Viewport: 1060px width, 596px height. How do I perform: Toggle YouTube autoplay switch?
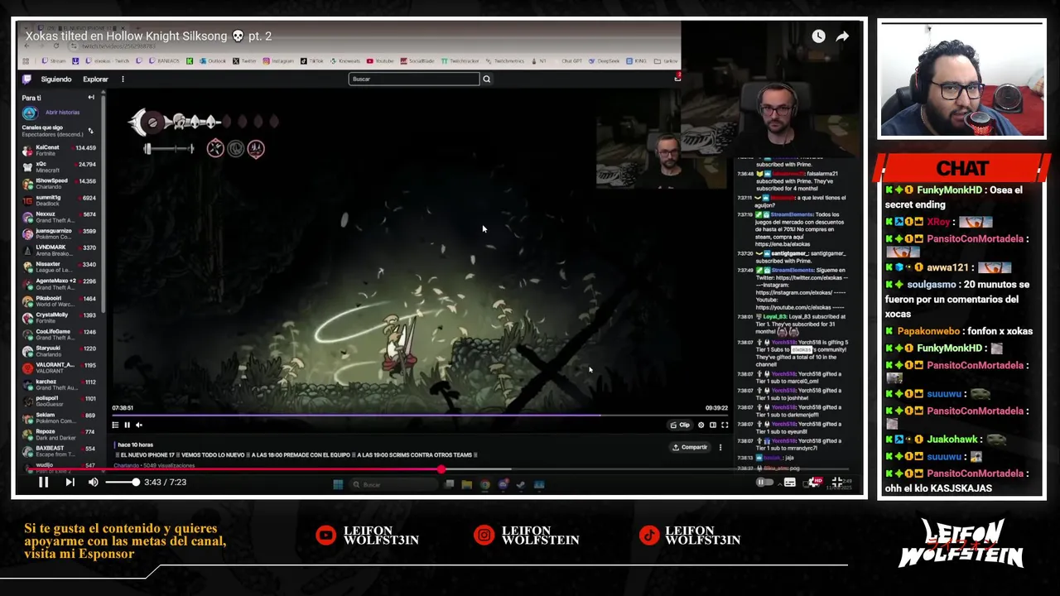coord(763,482)
